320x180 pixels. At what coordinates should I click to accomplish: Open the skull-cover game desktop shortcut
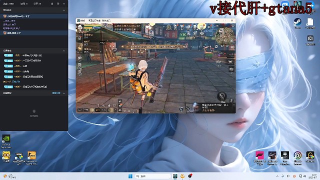285,158
